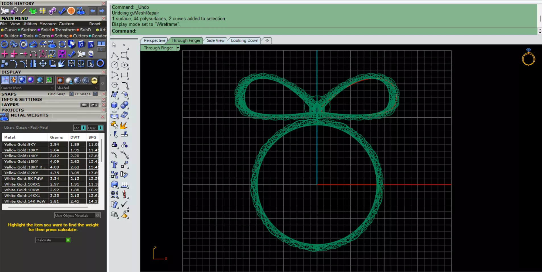Close the Metal Weights panel
Viewport: 542px width, 272px height.
[103, 117]
